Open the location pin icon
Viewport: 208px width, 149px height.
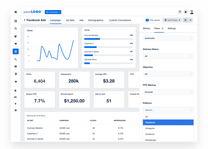pyautogui.click(x=16, y=74)
